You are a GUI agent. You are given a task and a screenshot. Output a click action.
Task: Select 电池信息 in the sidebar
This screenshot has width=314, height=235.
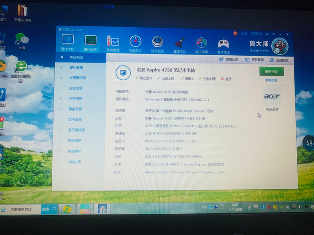[75, 141]
